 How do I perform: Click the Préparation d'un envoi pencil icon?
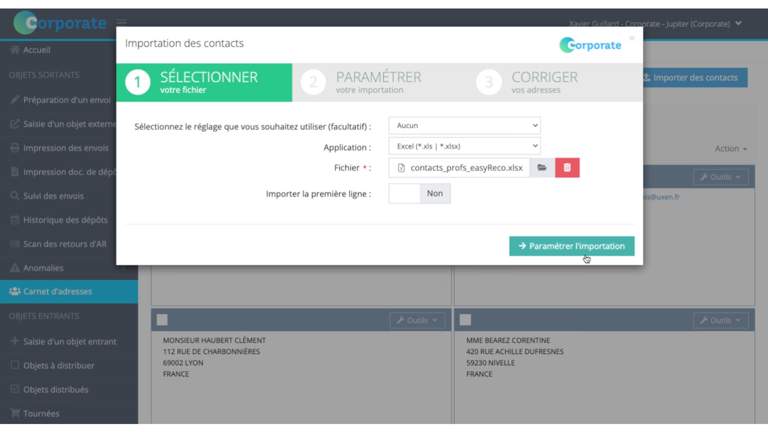15,100
